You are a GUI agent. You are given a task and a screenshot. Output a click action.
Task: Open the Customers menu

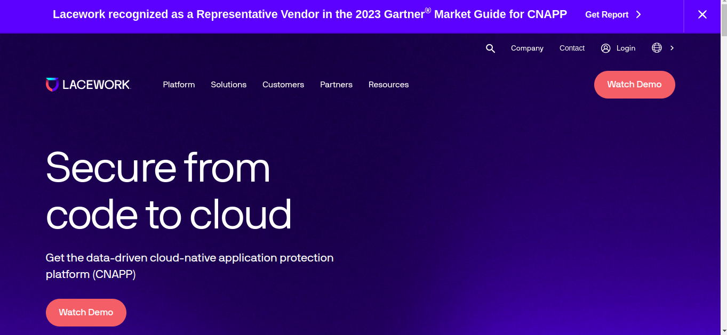283,85
